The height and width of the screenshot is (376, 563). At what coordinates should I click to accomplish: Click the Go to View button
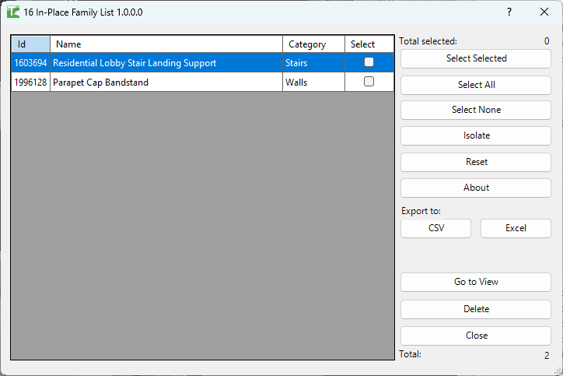coord(476,282)
